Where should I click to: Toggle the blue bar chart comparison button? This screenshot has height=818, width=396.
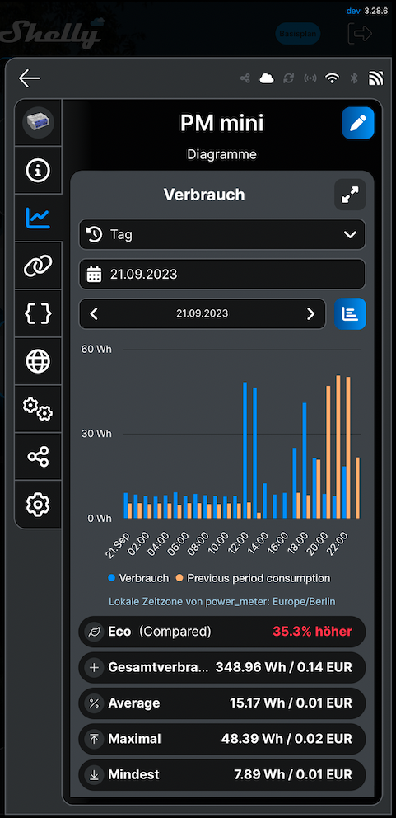click(350, 313)
